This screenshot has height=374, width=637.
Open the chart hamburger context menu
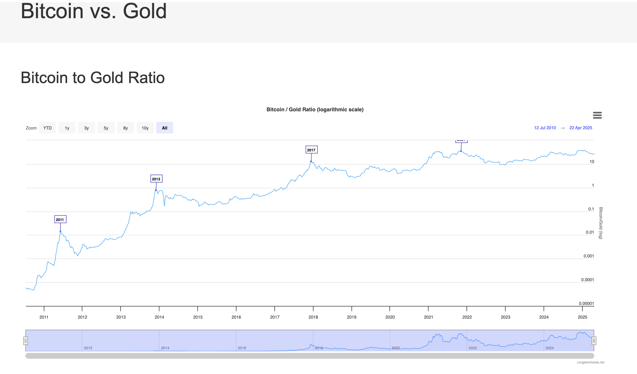click(x=597, y=115)
